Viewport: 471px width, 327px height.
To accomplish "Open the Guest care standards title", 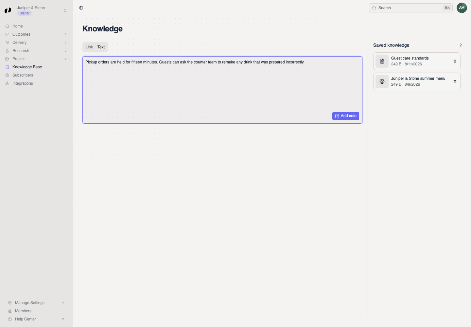I will [410, 58].
